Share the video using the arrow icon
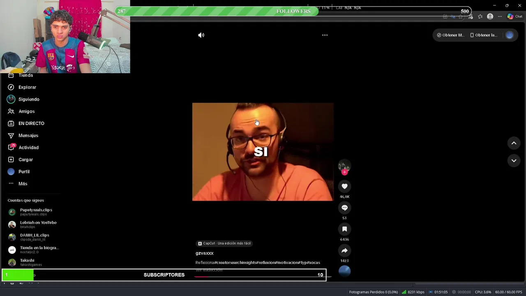 click(x=344, y=250)
